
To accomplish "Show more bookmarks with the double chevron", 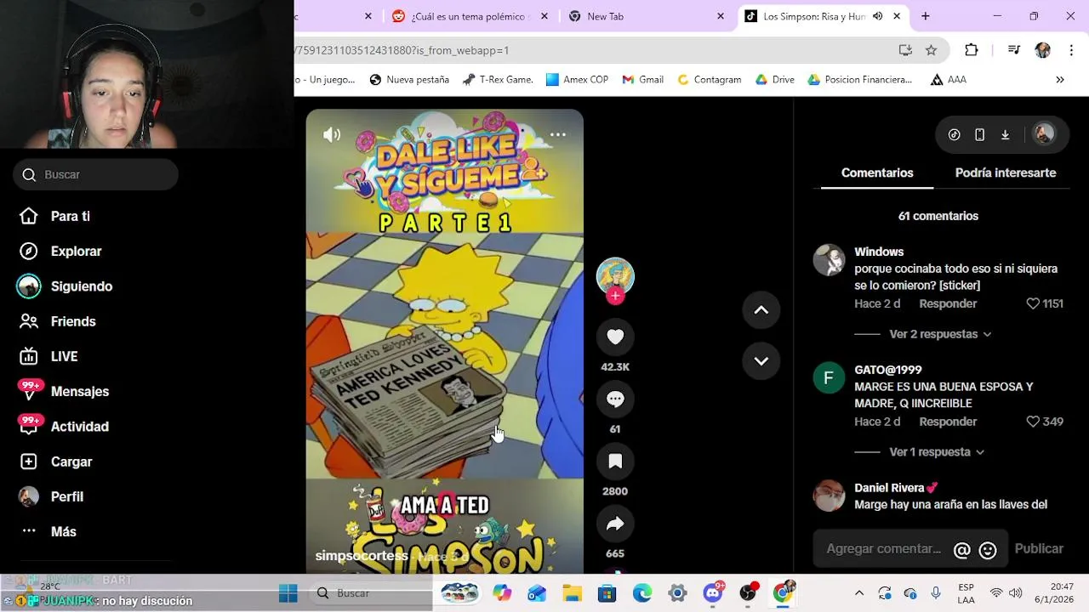I will pyautogui.click(x=1060, y=80).
